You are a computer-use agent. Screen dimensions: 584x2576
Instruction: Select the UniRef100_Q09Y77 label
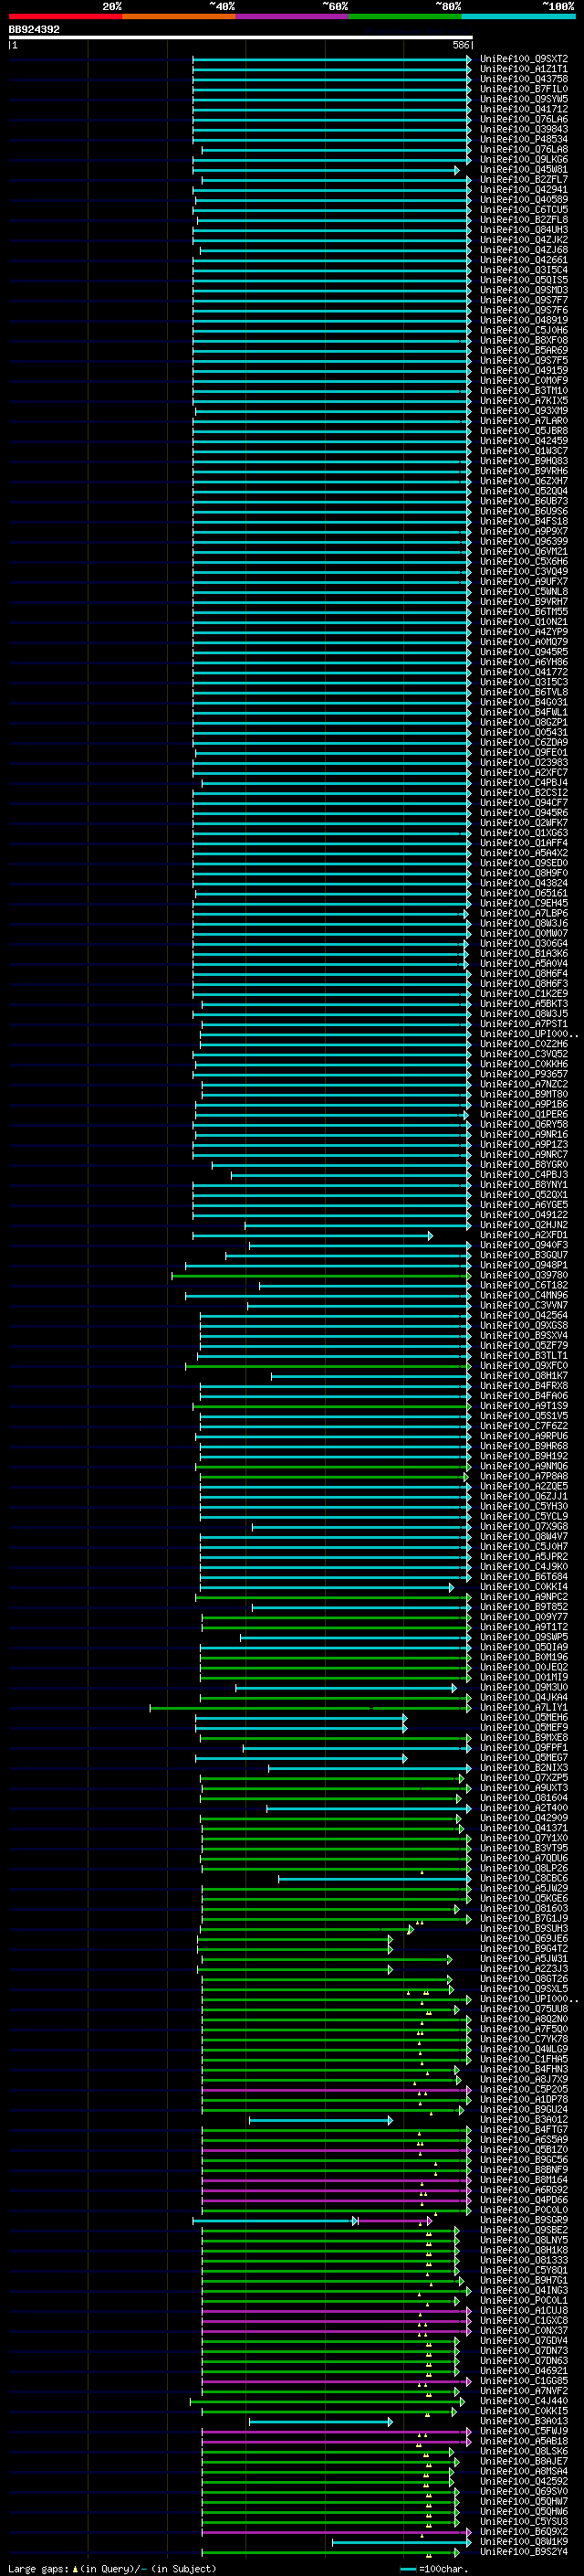click(x=523, y=1617)
